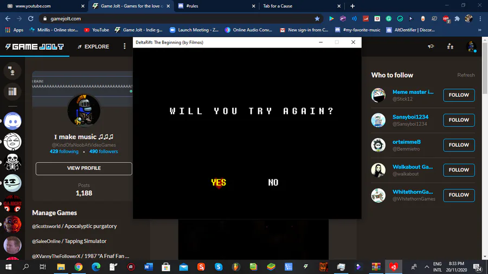Open the three-dot more menu beside Explore
Image resolution: width=488 pixels, height=274 pixels.
pos(125,46)
